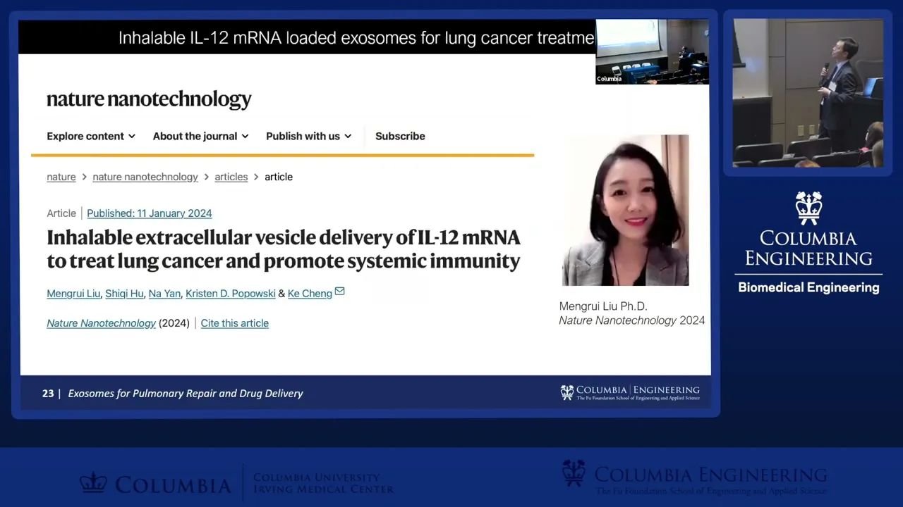The image size is (903, 507).
Task: Click the Biomedical Engineering label
Action: click(808, 287)
